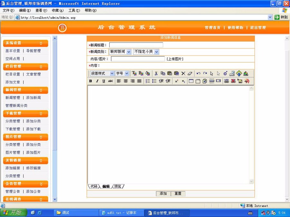The height and width of the screenshot is (217, 290).
Task: Click the eraser remove-format icon
Action: (190, 73)
